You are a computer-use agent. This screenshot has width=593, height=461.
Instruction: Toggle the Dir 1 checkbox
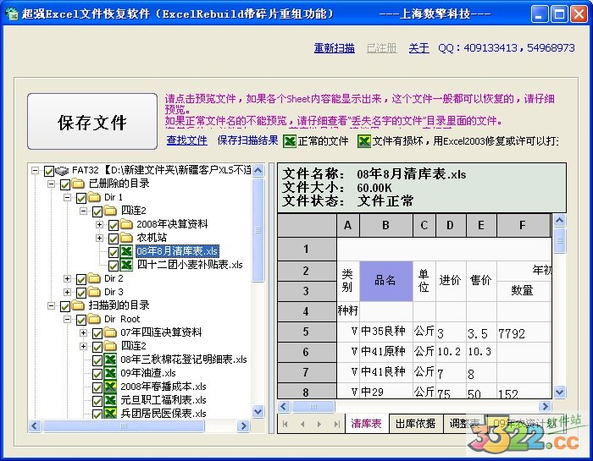pyautogui.click(x=81, y=198)
